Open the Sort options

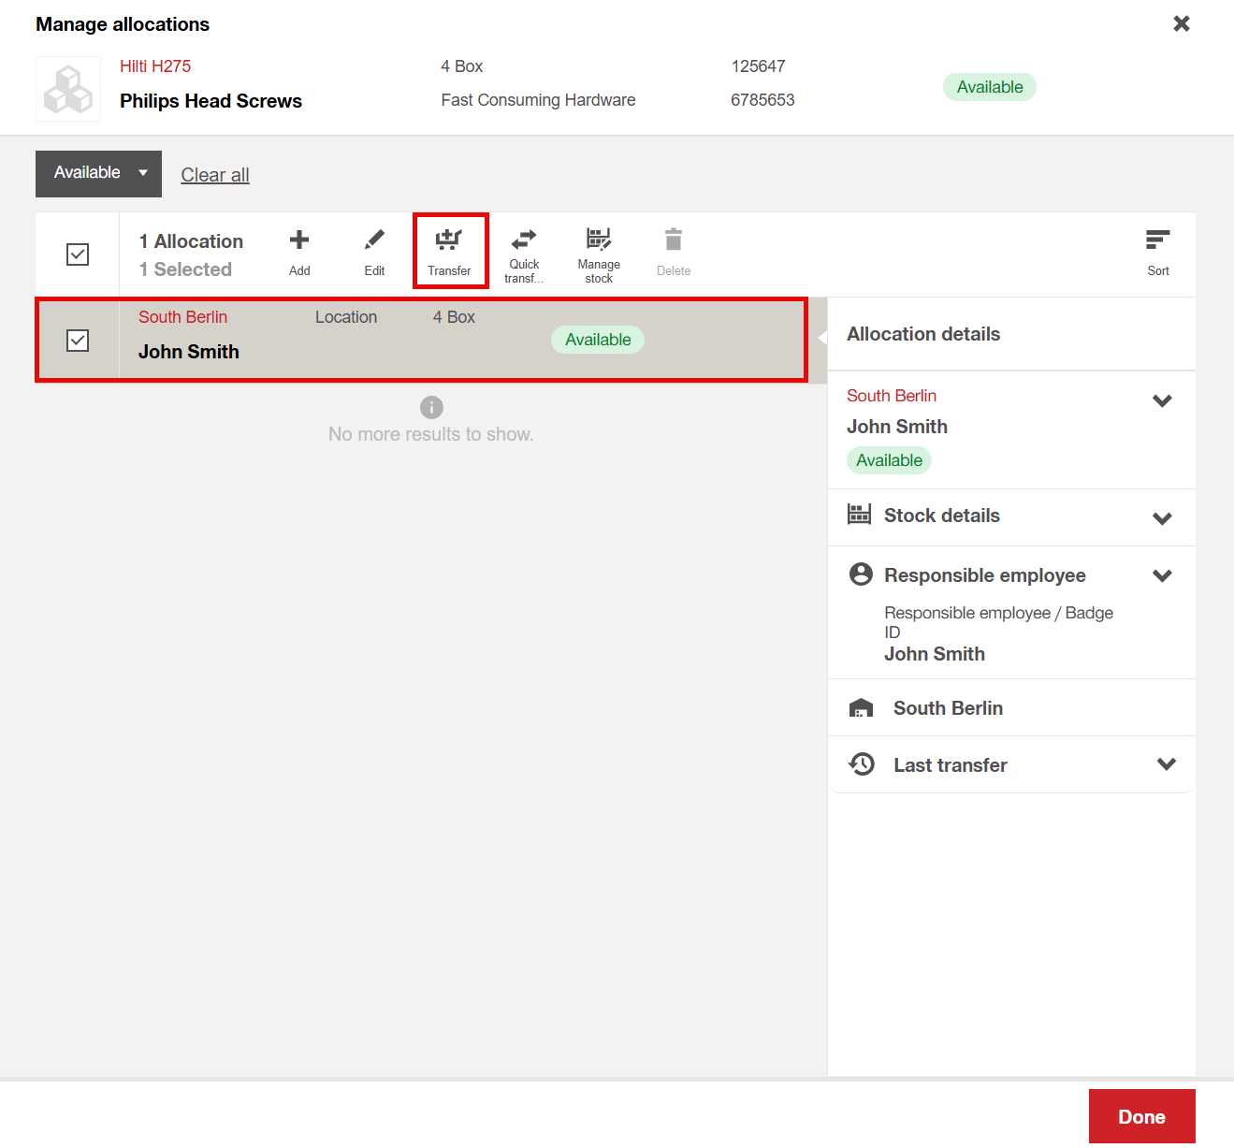point(1157,241)
